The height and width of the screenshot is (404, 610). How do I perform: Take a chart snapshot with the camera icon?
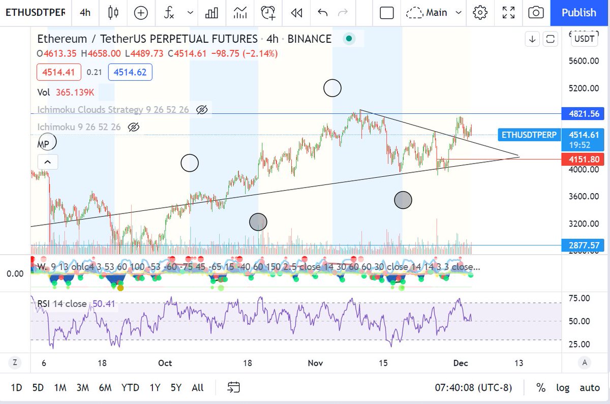pos(536,13)
